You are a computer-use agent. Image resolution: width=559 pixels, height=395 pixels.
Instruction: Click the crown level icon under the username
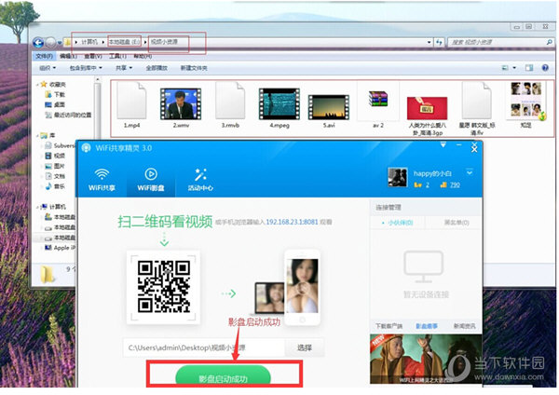[x=417, y=184]
